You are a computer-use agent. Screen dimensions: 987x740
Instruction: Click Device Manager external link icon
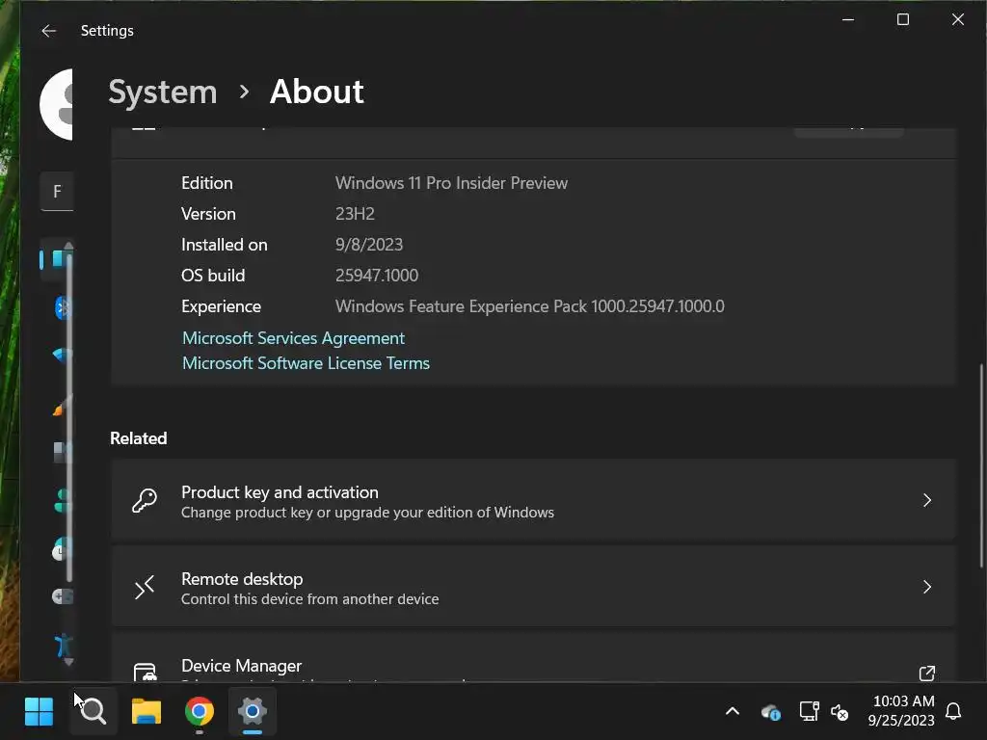tap(927, 674)
